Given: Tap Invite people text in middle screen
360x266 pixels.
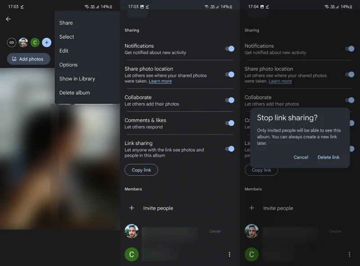Looking at the screenshot, I should point(158,208).
